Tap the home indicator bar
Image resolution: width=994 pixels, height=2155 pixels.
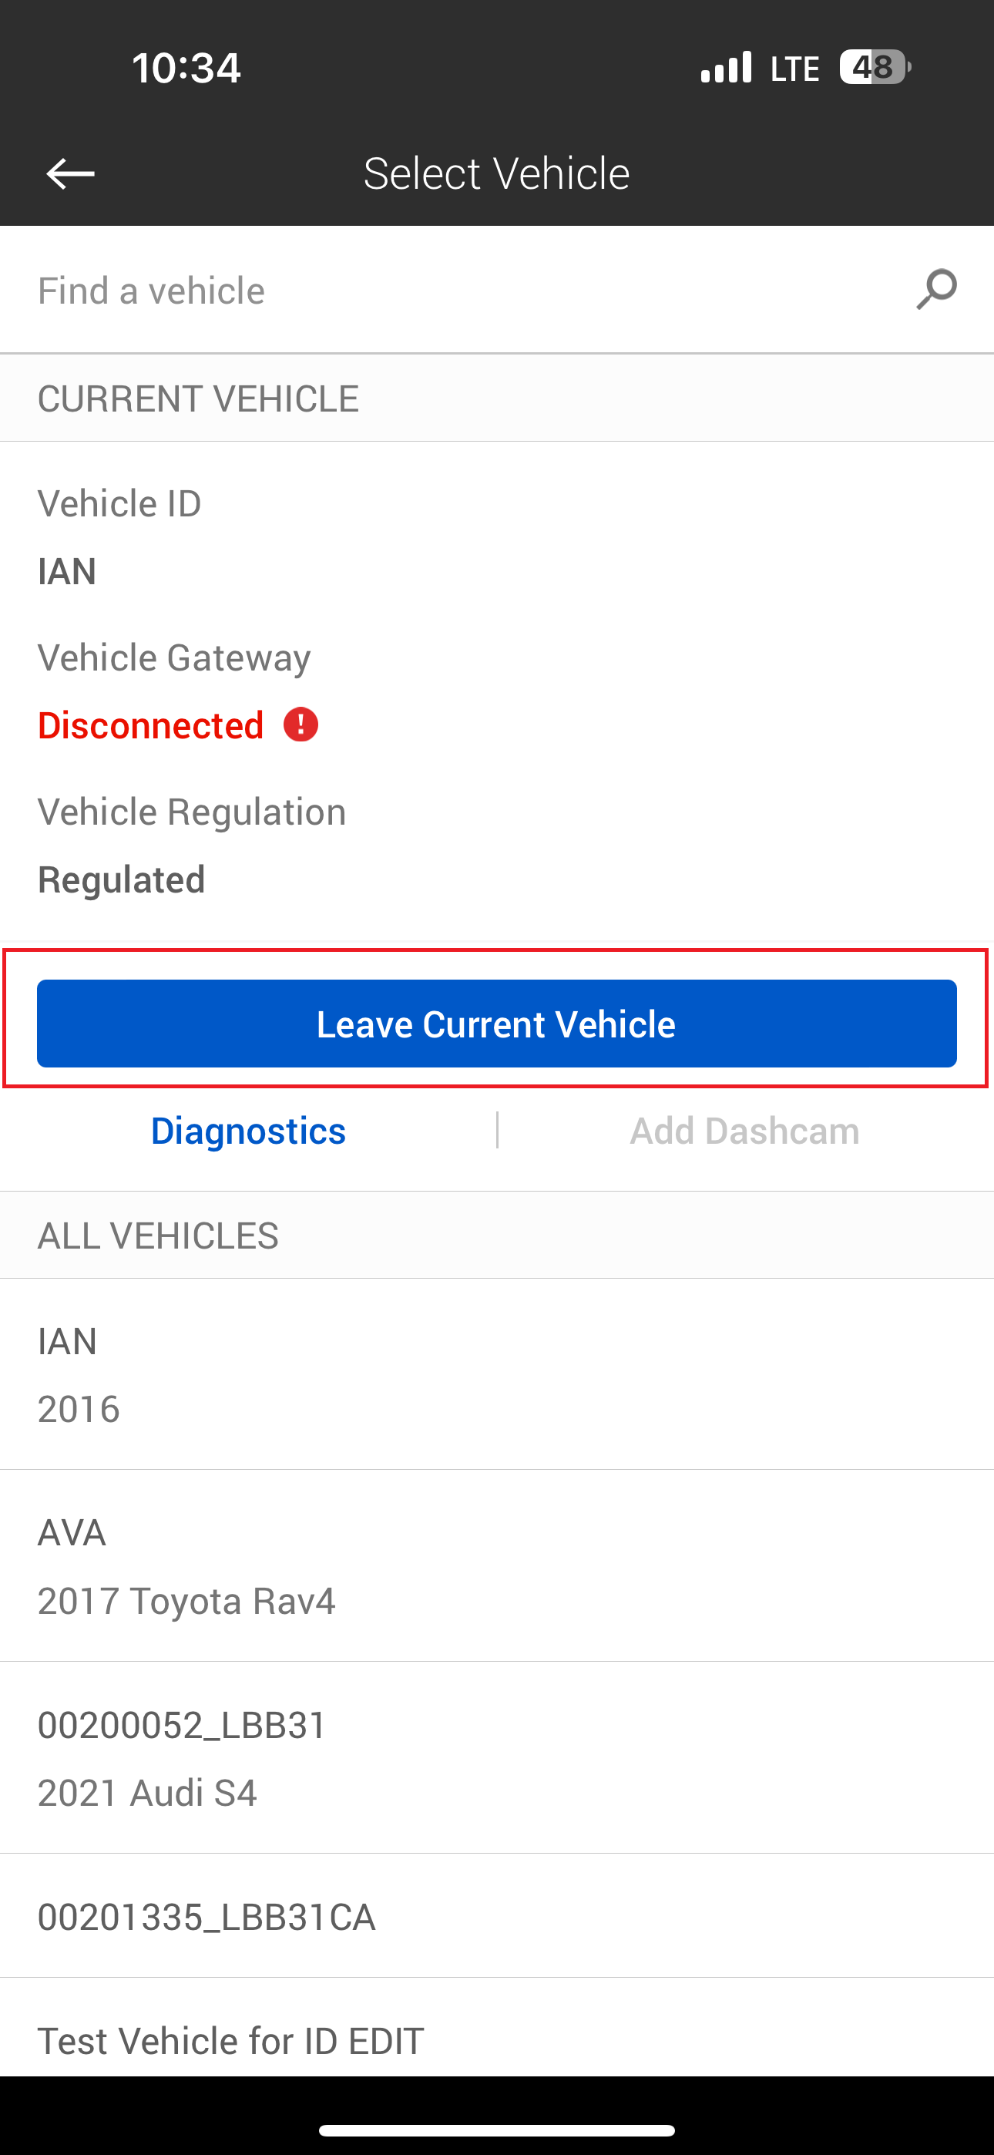tap(497, 2123)
